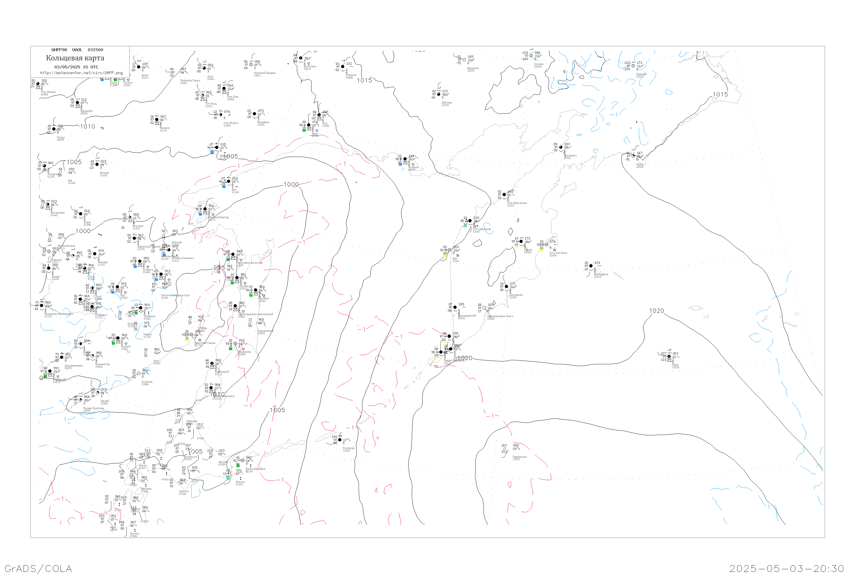This screenshot has height=575, width=862.
Task: Click the 995 isobar label
Action: (x=219, y=268)
